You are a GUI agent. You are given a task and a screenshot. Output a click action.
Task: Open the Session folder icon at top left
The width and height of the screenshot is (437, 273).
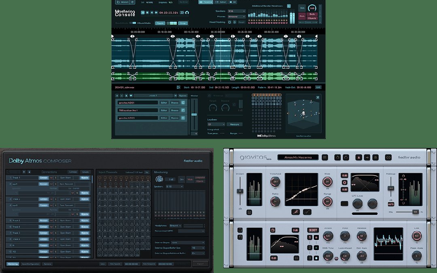[x=117, y=2]
